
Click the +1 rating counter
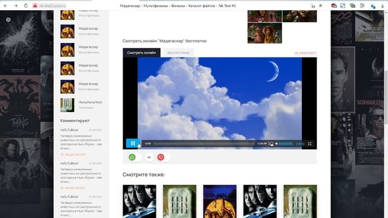(149, 157)
